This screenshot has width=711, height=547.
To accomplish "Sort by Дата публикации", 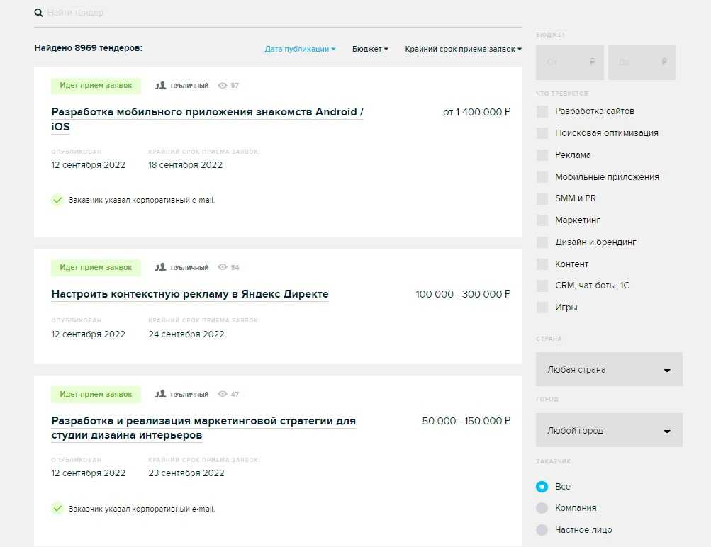I will click(x=300, y=50).
